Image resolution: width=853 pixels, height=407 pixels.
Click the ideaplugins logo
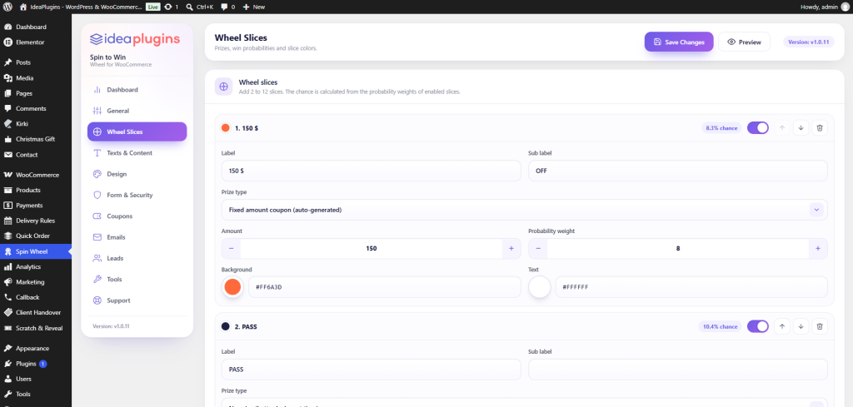point(134,39)
